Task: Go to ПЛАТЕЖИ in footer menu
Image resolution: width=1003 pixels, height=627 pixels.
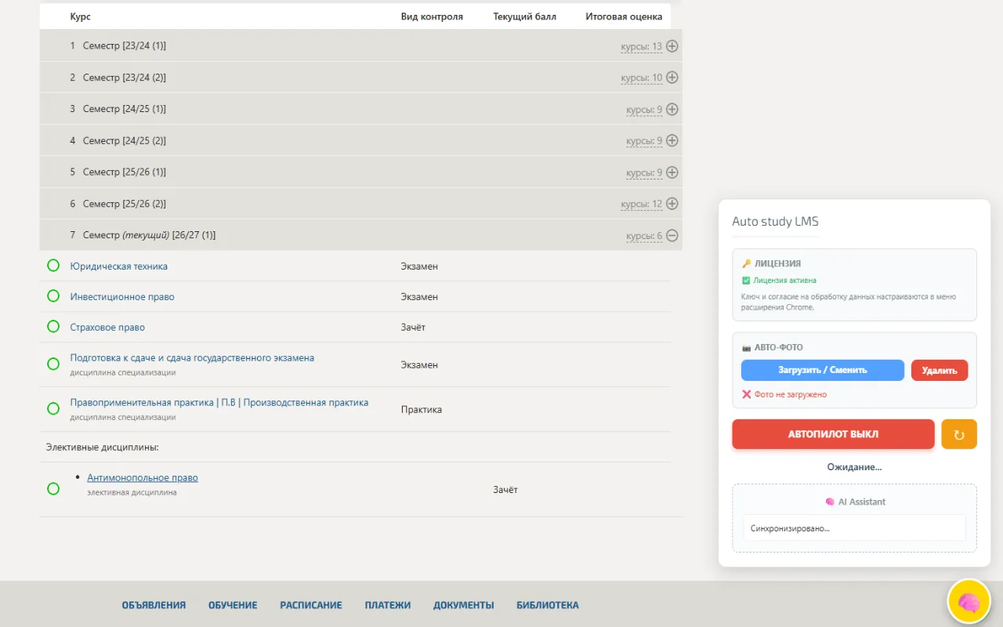Action: tap(388, 605)
